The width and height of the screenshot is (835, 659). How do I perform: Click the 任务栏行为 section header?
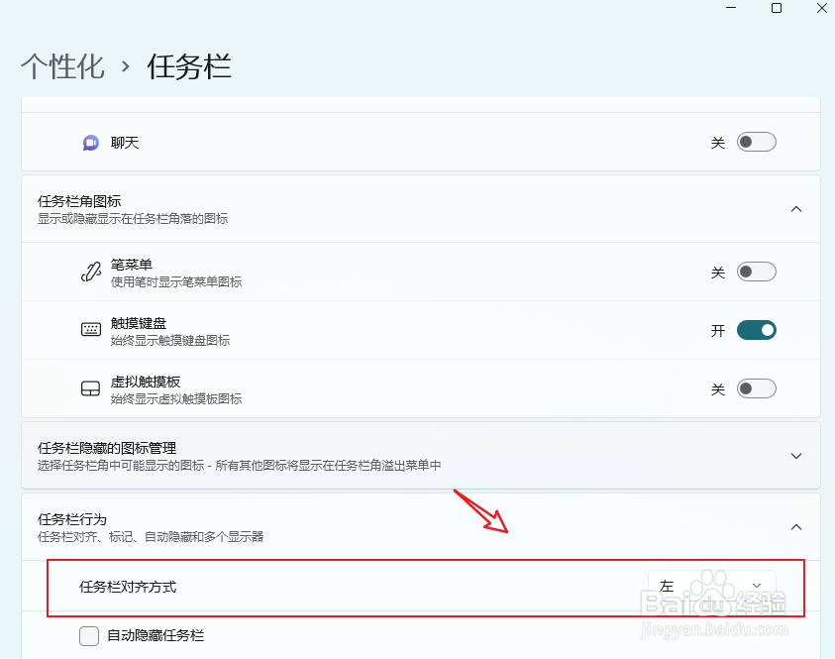(x=74, y=518)
